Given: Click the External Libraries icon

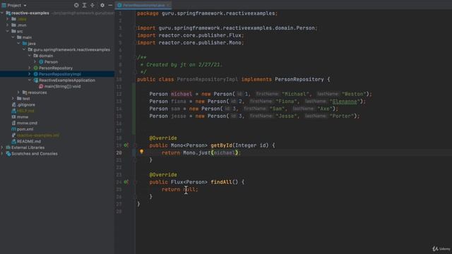Looking at the screenshot, I should tap(8, 147).
